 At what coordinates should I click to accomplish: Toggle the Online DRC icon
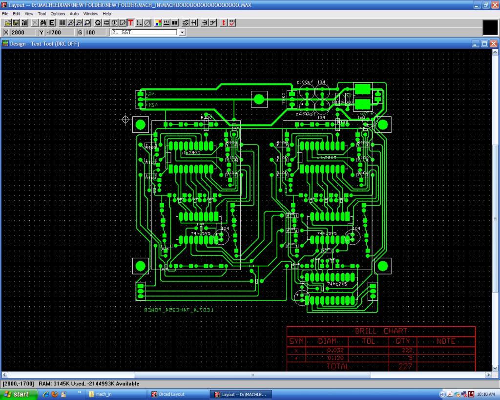(167, 22)
